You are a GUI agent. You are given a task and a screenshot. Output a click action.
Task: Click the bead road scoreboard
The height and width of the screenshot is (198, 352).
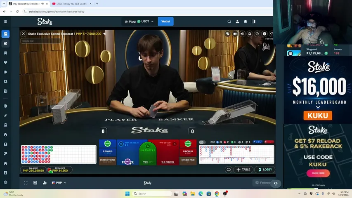click(x=59, y=154)
